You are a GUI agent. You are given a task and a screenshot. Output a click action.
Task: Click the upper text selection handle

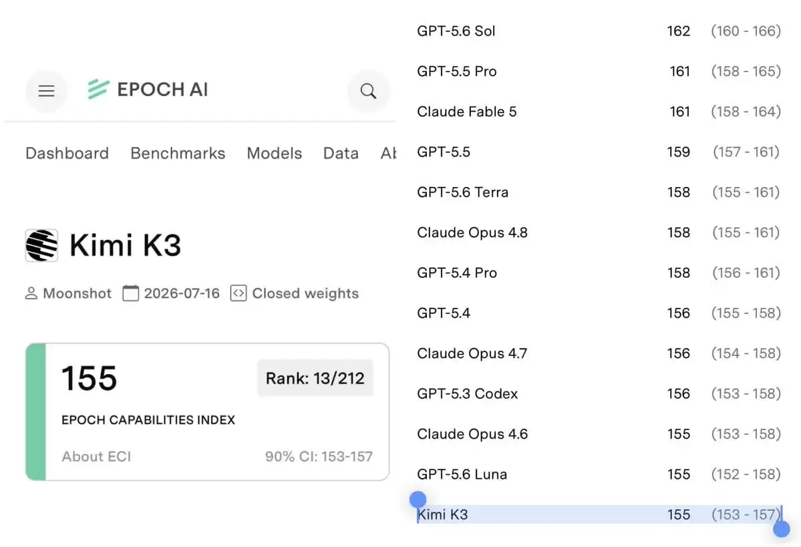point(418,500)
